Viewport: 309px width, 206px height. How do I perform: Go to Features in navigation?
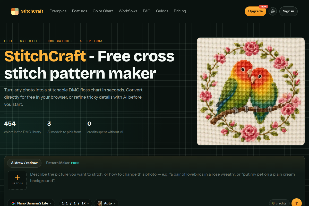coord(80,11)
